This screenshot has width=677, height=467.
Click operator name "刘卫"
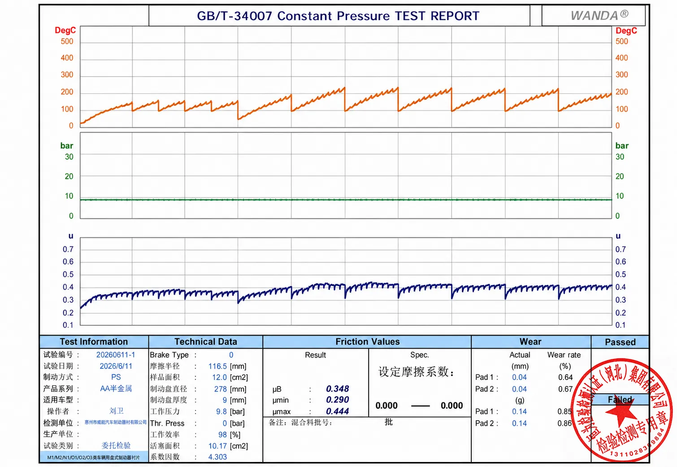point(116,411)
